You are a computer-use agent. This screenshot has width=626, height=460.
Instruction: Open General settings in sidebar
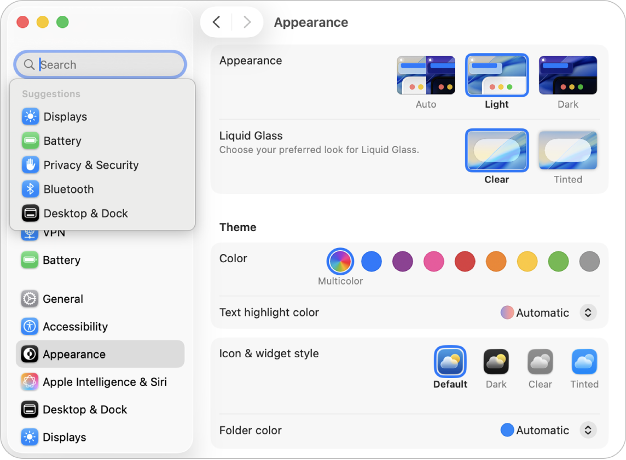(62, 299)
